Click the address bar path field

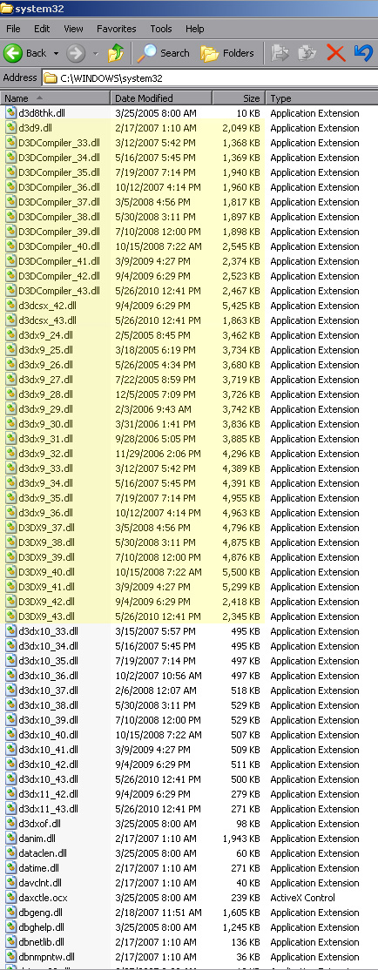(210, 78)
